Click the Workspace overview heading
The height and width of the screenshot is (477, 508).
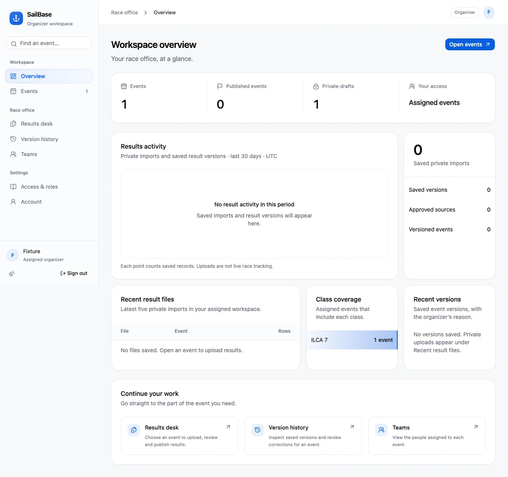(154, 45)
